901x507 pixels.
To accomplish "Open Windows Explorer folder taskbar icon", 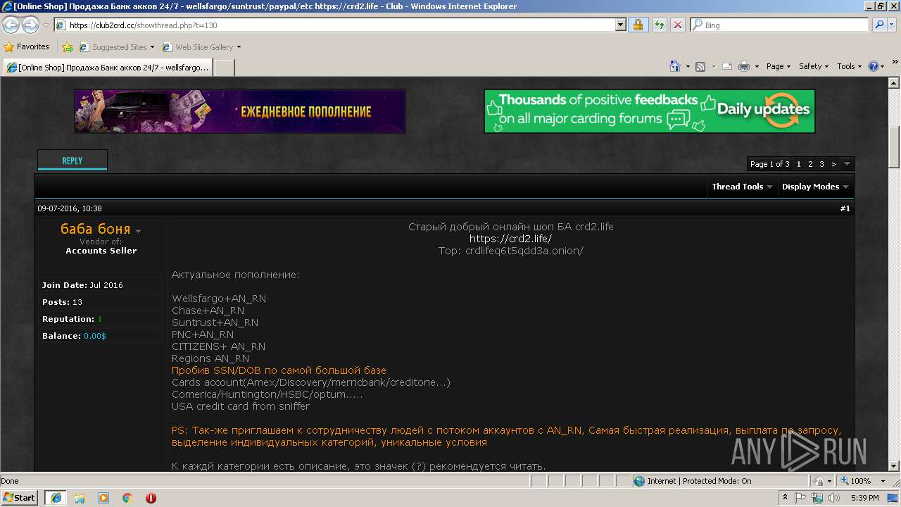I will pos(80,498).
